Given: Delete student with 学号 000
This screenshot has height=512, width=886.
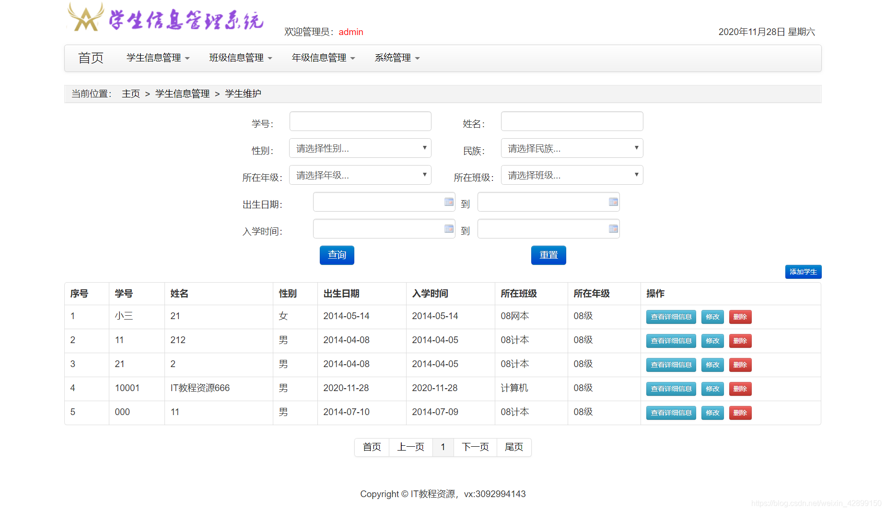Looking at the screenshot, I should coord(740,413).
